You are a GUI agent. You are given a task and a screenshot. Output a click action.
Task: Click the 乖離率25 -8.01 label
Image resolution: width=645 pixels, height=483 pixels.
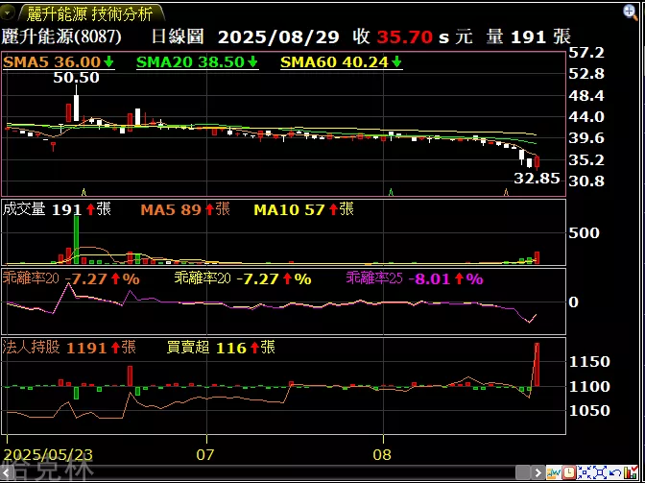pos(415,279)
